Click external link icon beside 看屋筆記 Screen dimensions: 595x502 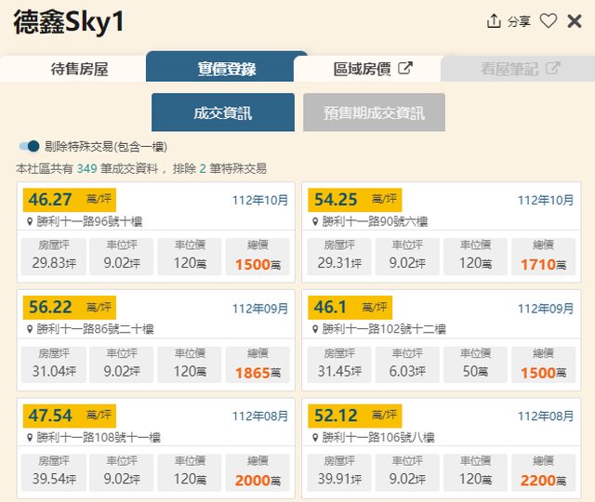coord(552,68)
